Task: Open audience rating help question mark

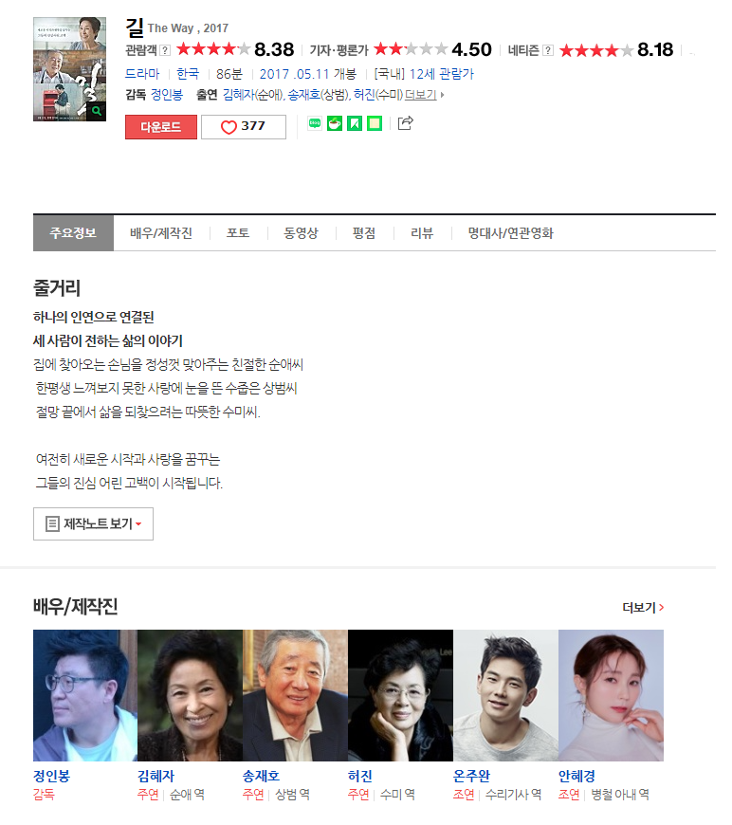Action: coord(165,50)
